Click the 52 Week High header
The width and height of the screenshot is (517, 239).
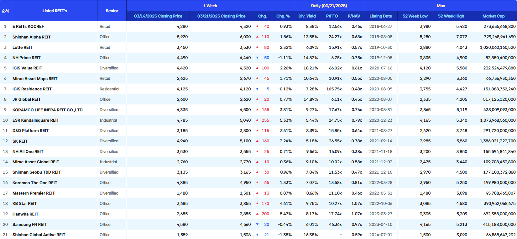(451, 16)
